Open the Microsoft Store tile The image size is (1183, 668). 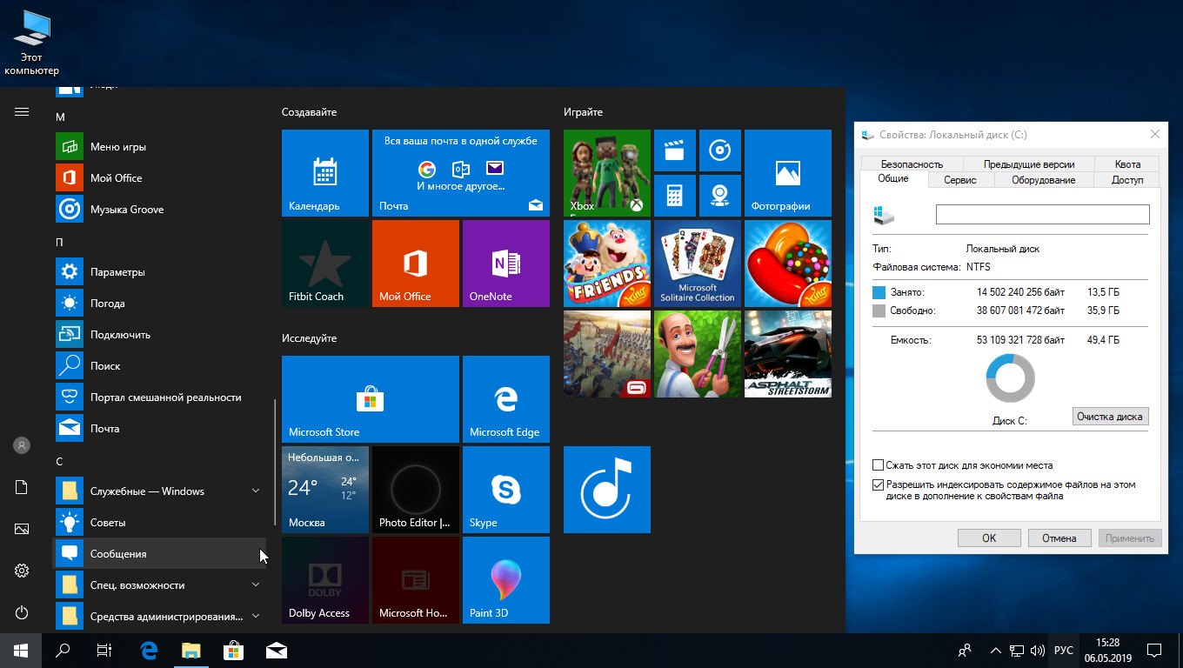(371, 399)
